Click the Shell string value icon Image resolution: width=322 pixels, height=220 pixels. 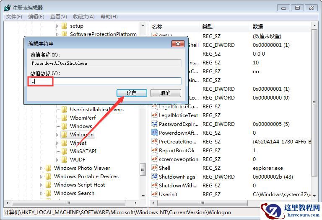[154, 168]
